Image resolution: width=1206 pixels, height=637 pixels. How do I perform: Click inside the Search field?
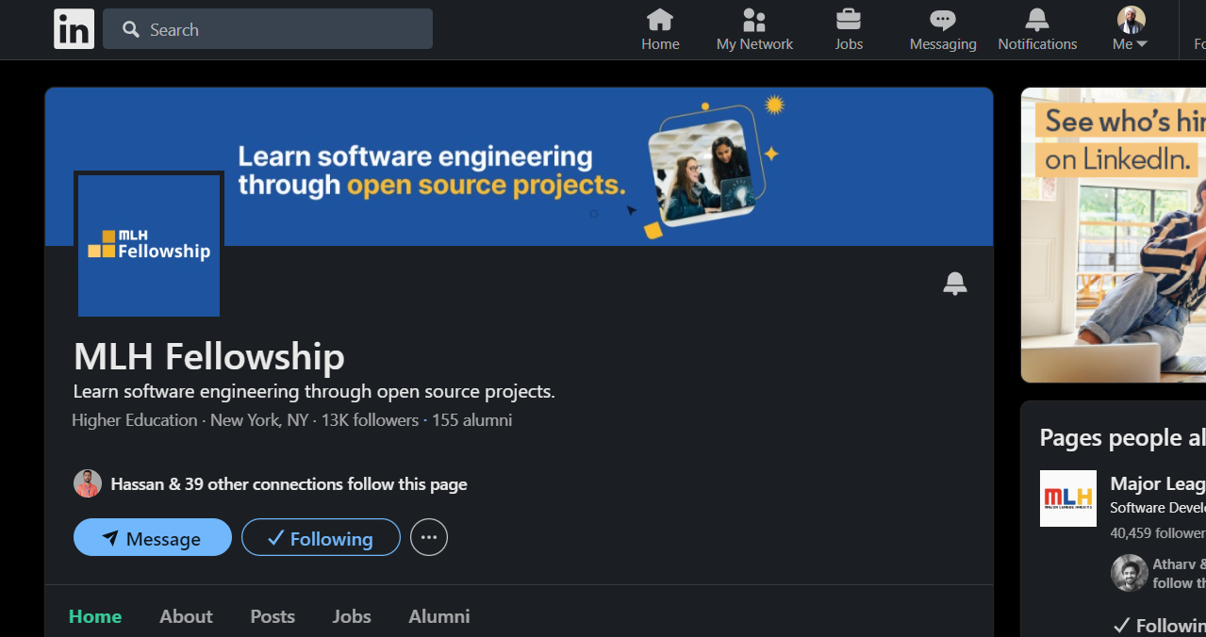[x=267, y=29]
